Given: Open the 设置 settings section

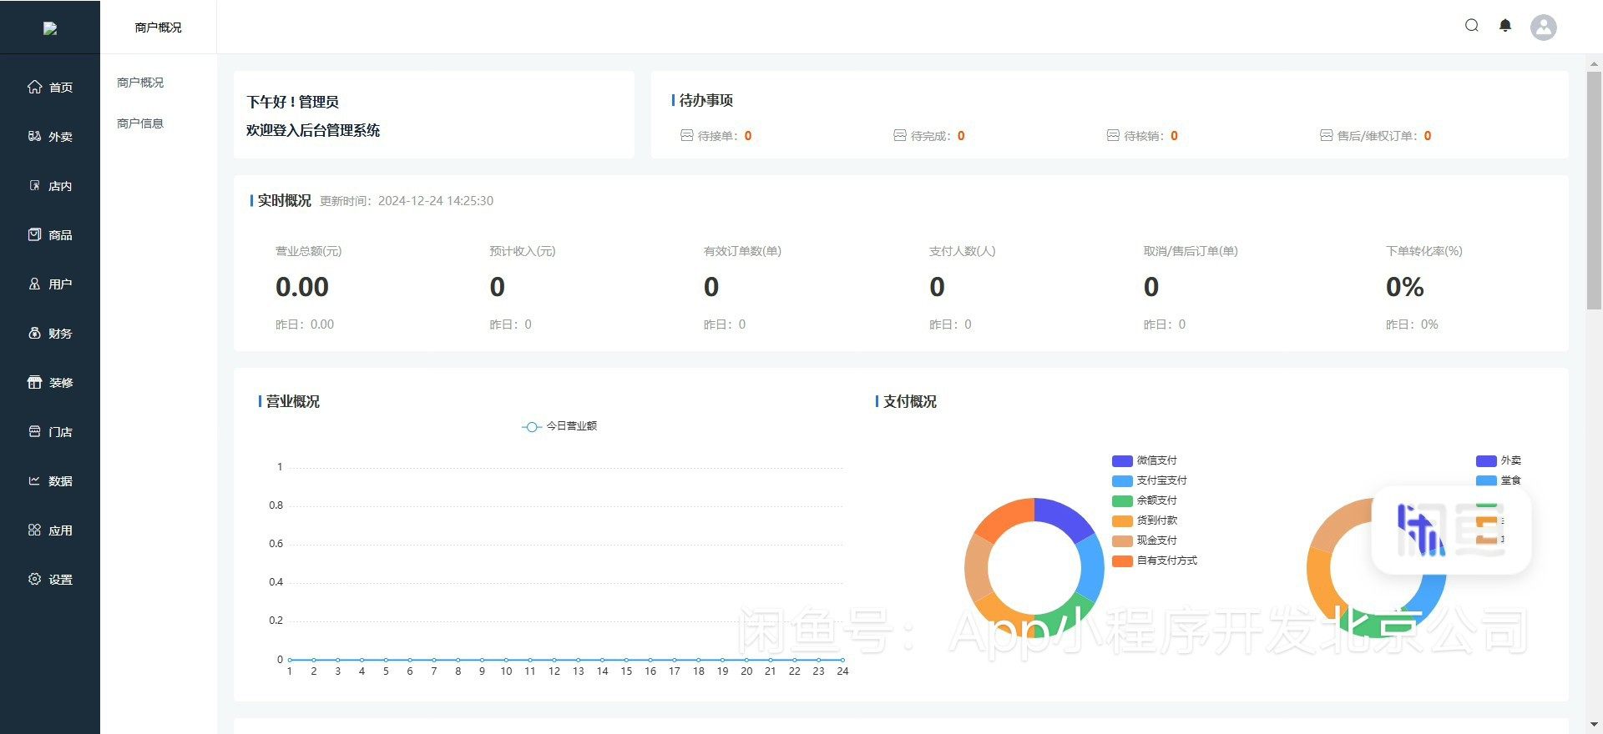Looking at the screenshot, I should click(50, 580).
